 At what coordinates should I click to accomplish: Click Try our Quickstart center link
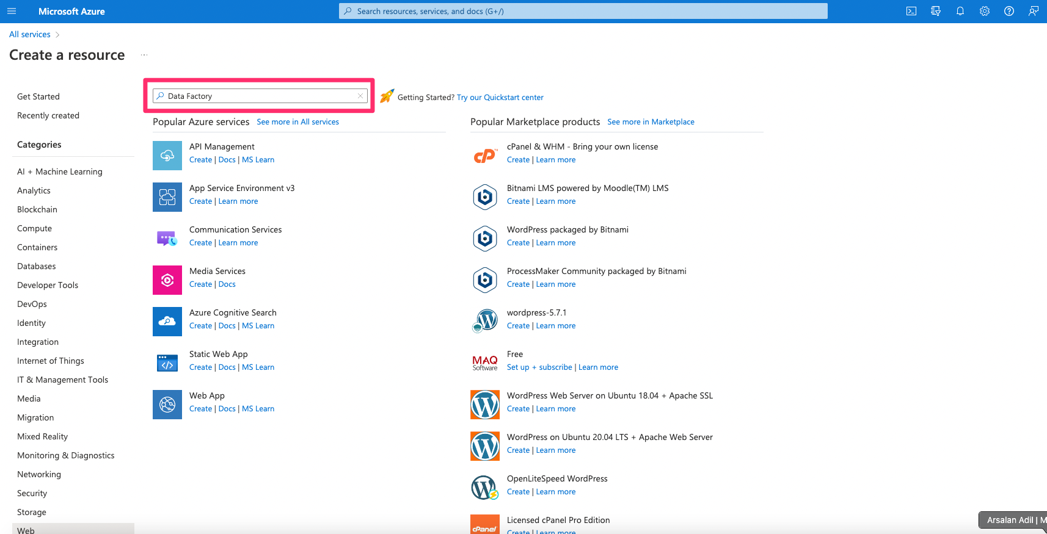pyautogui.click(x=500, y=97)
